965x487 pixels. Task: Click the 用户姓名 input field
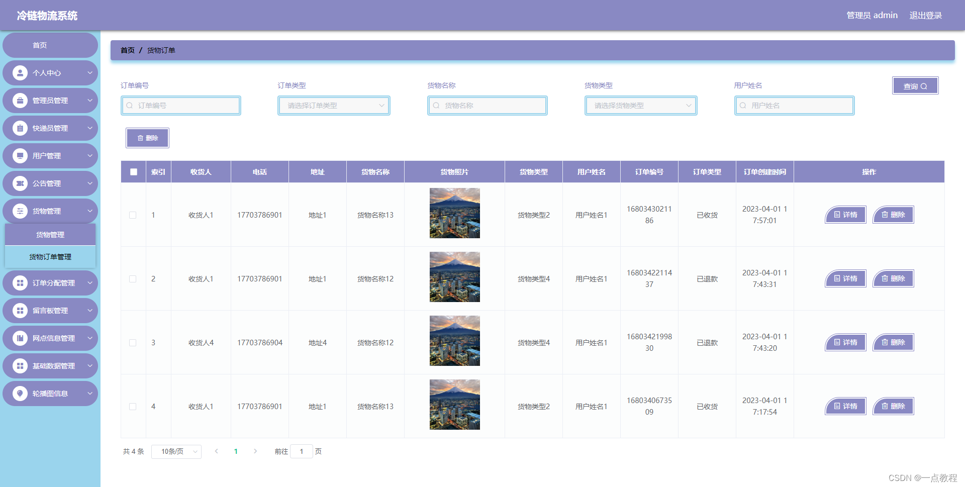(x=795, y=106)
